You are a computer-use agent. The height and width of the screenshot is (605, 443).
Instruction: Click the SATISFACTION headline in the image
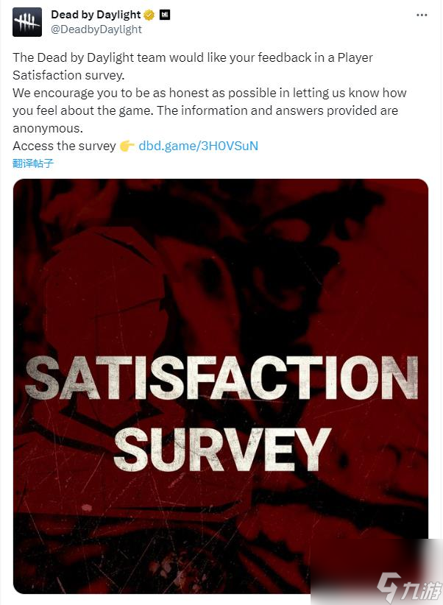[x=222, y=377]
